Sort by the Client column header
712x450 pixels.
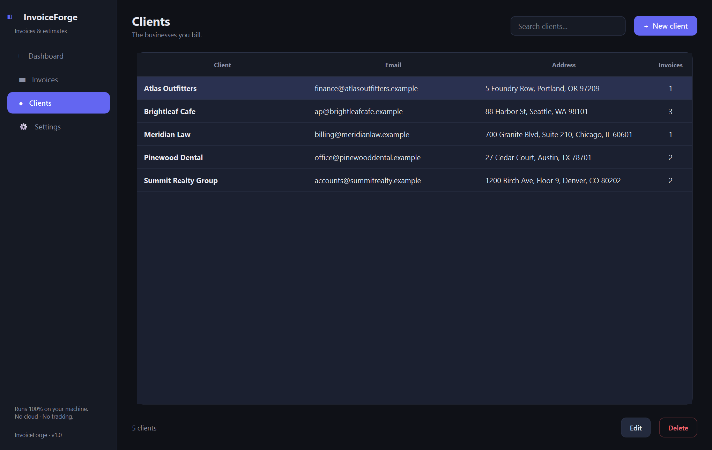pyautogui.click(x=222, y=65)
